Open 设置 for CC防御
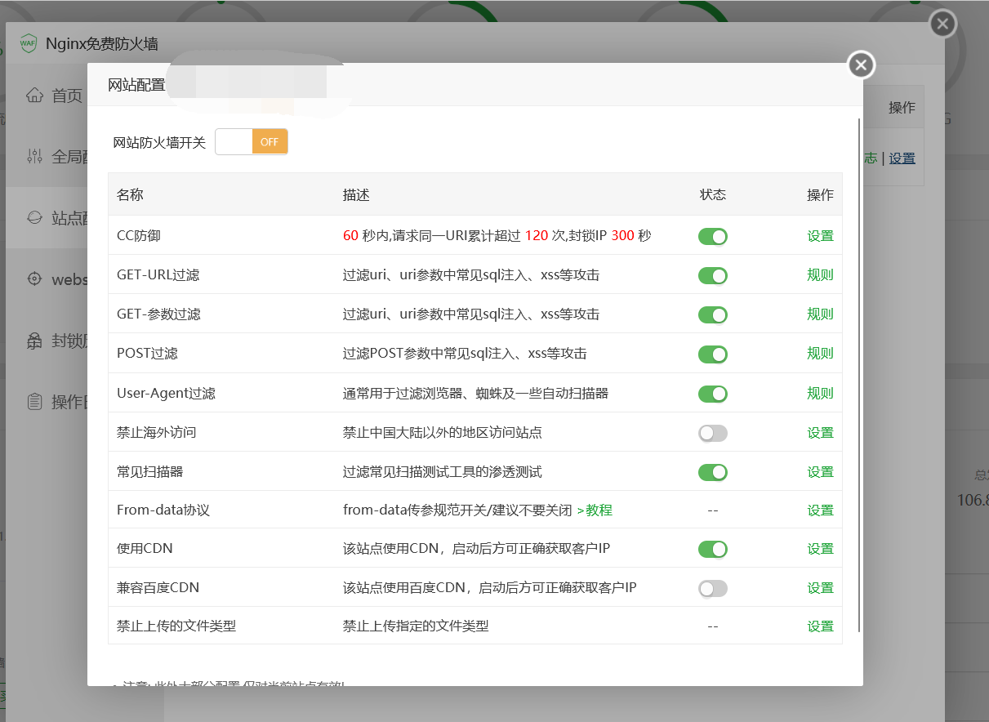The image size is (989, 722). [x=821, y=236]
